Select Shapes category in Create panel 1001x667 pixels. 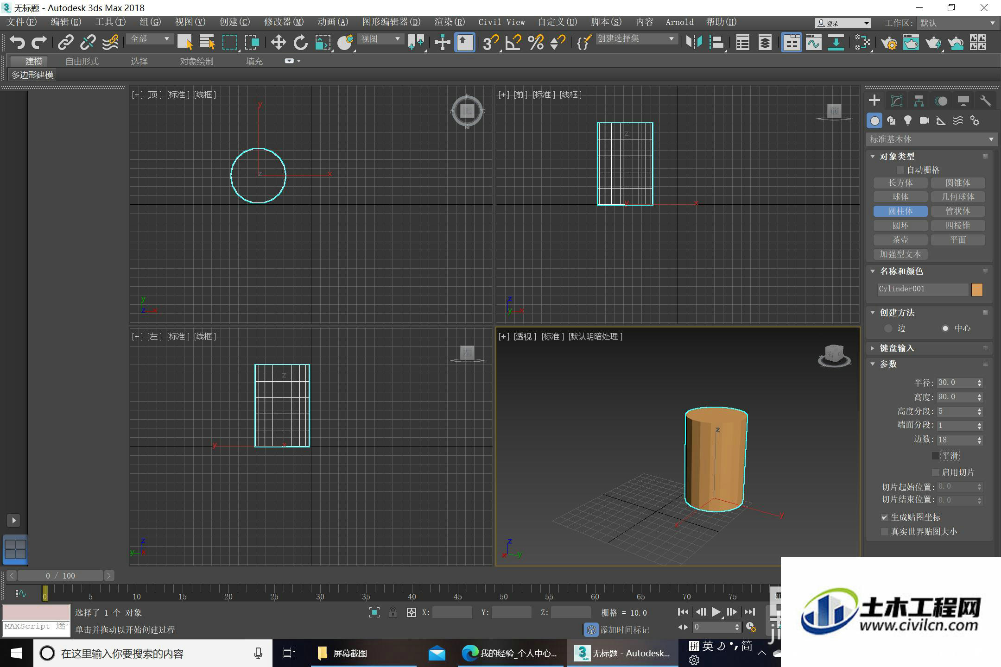pos(891,121)
